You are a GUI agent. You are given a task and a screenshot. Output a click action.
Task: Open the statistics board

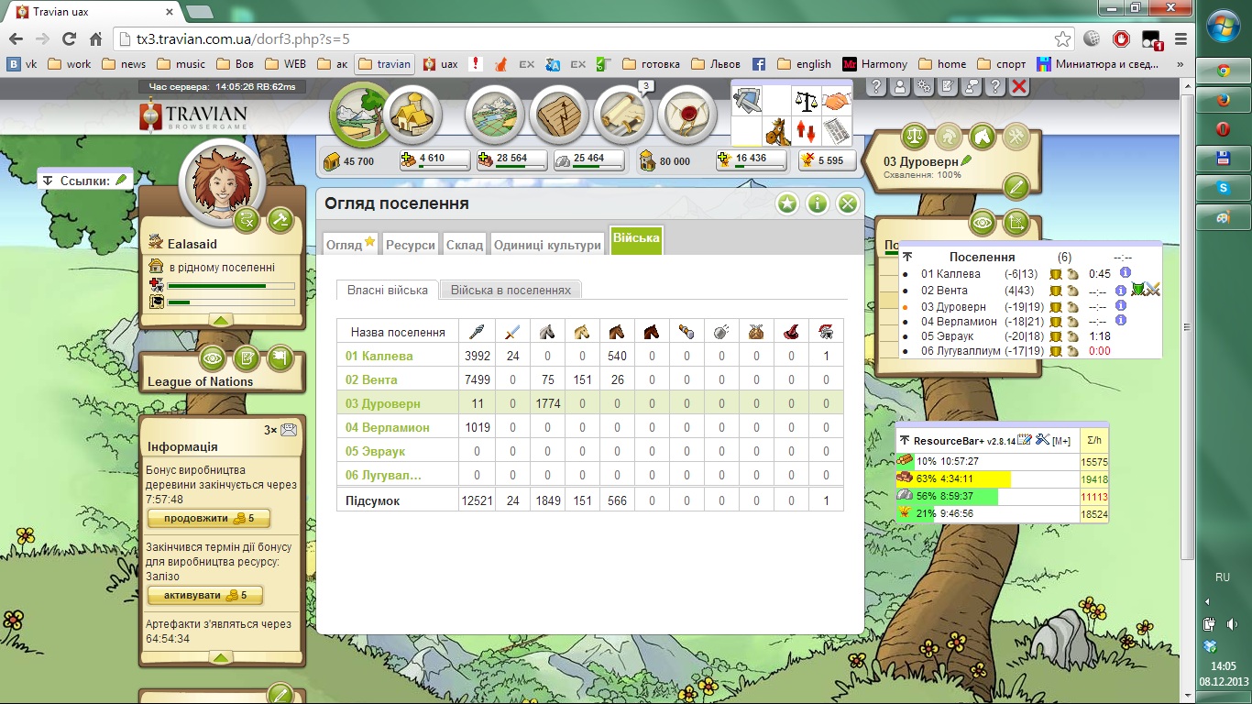pyautogui.click(x=559, y=115)
